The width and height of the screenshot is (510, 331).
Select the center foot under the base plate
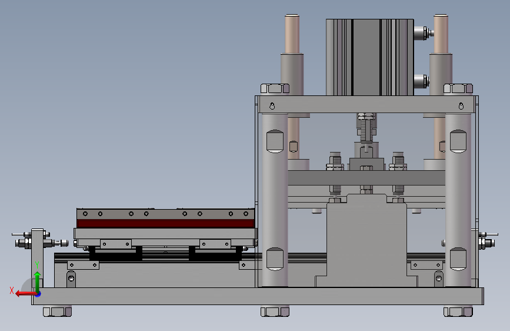click(x=275, y=312)
